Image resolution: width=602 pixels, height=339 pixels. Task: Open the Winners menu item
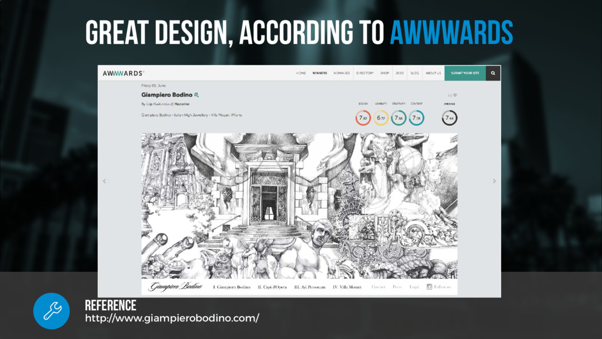320,73
